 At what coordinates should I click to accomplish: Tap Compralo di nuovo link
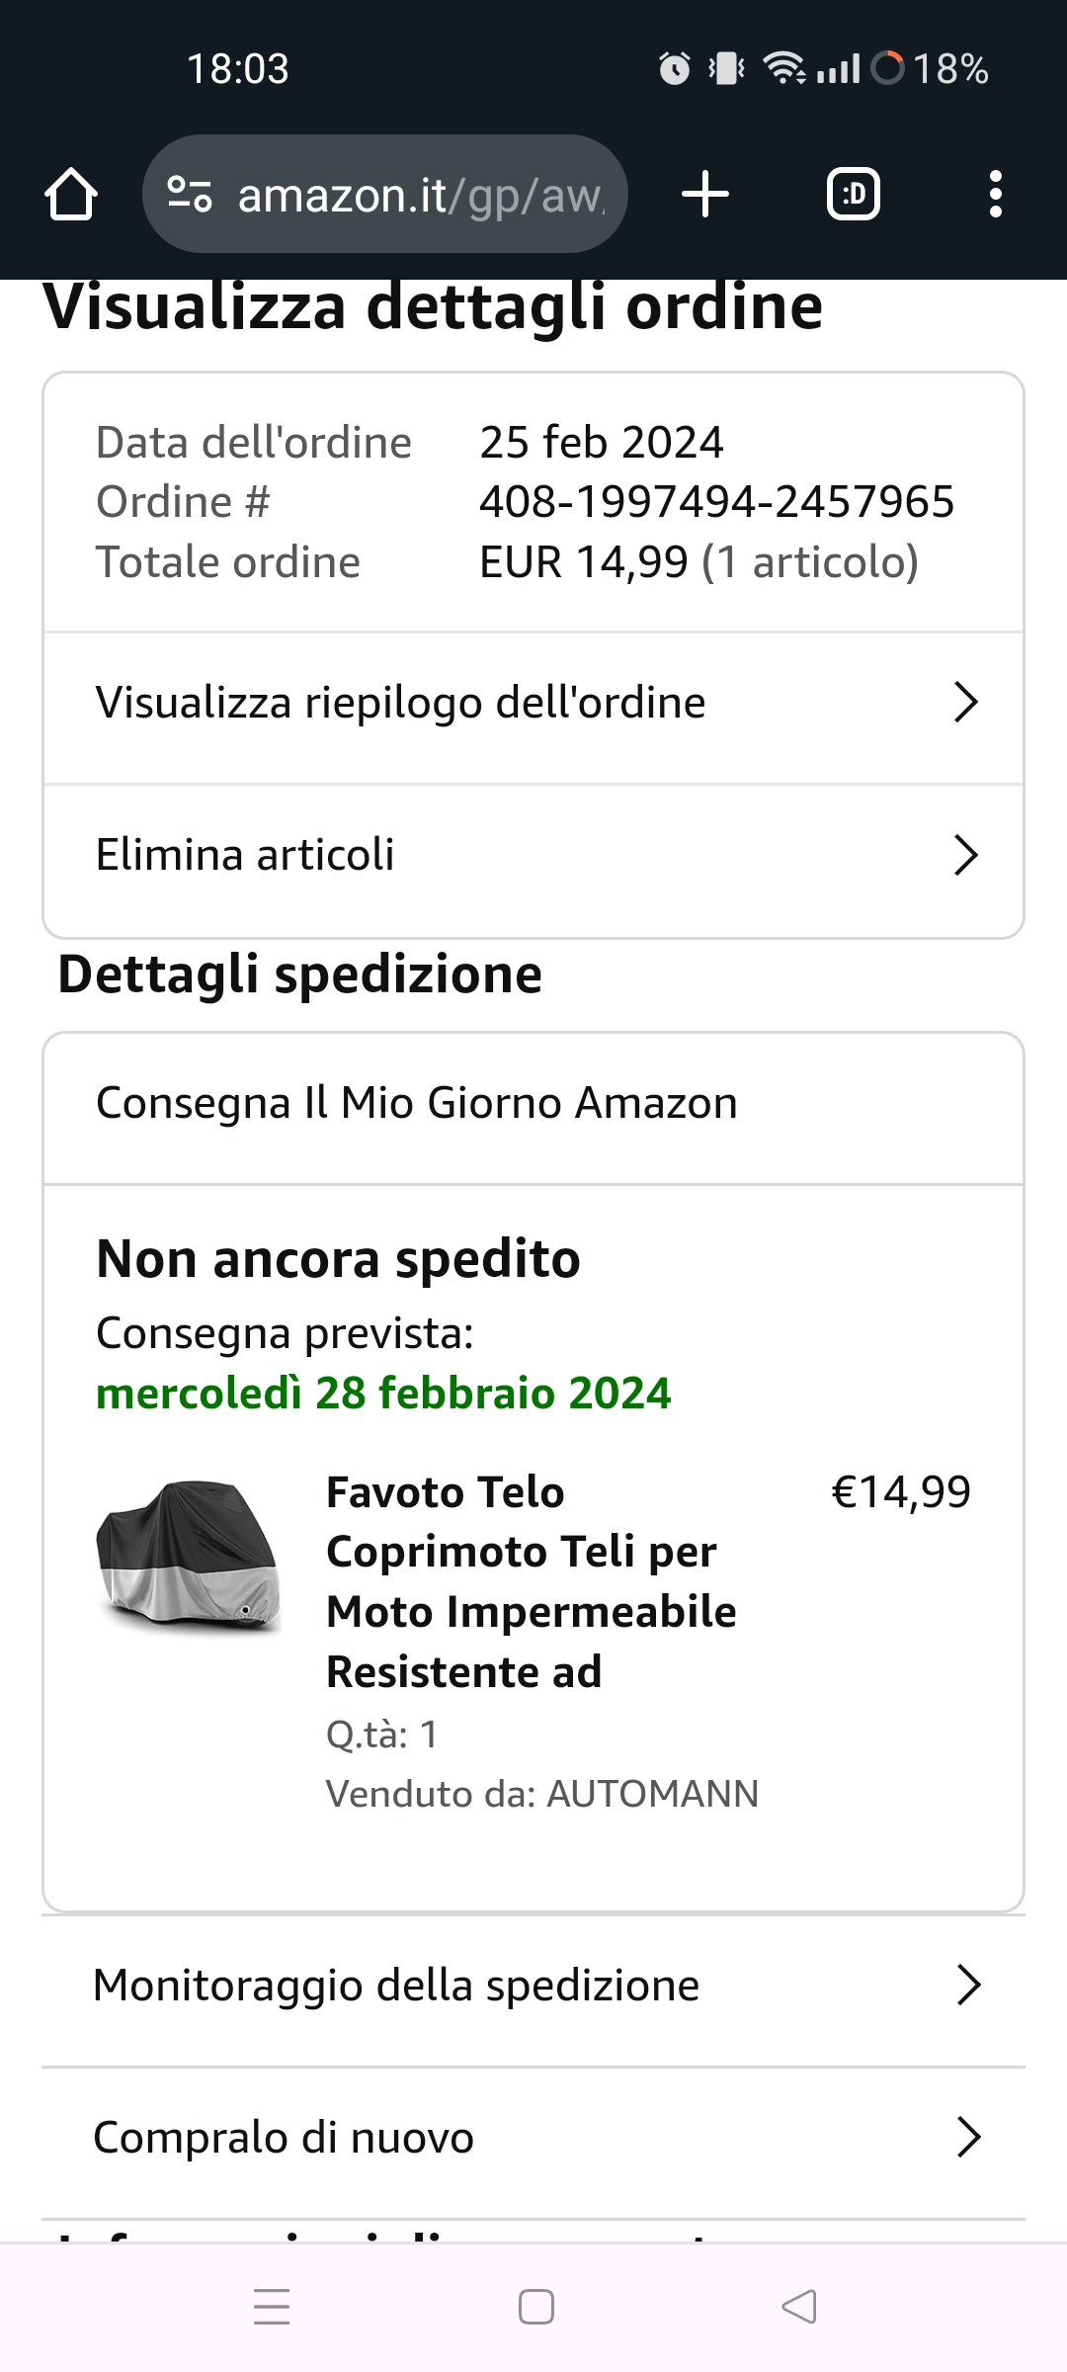point(284,2137)
